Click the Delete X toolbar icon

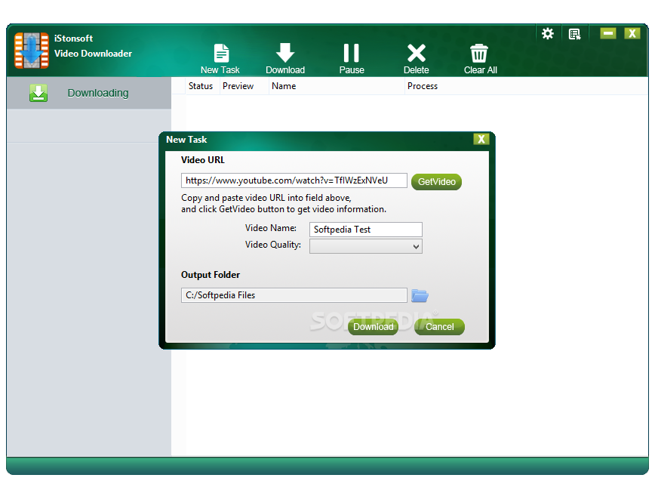pos(416,58)
